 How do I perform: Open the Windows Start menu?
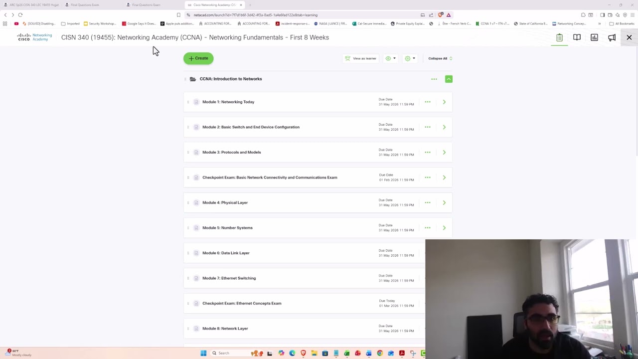click(203, 353)
